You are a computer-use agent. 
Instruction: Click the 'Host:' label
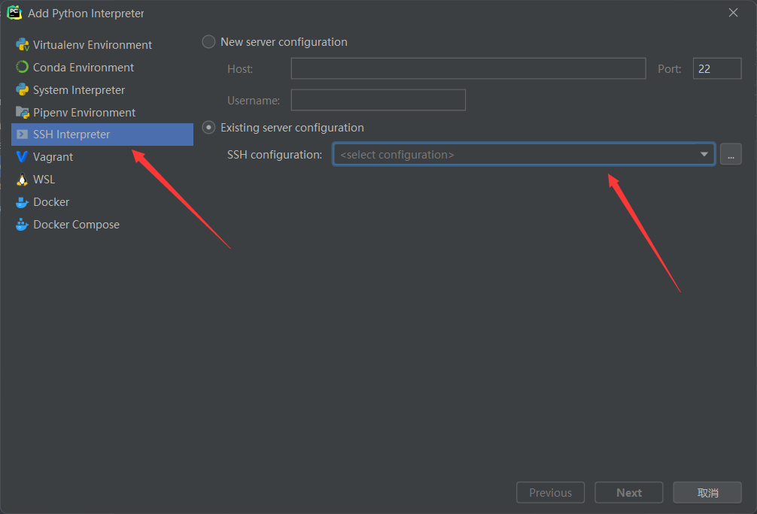point(240,69)
